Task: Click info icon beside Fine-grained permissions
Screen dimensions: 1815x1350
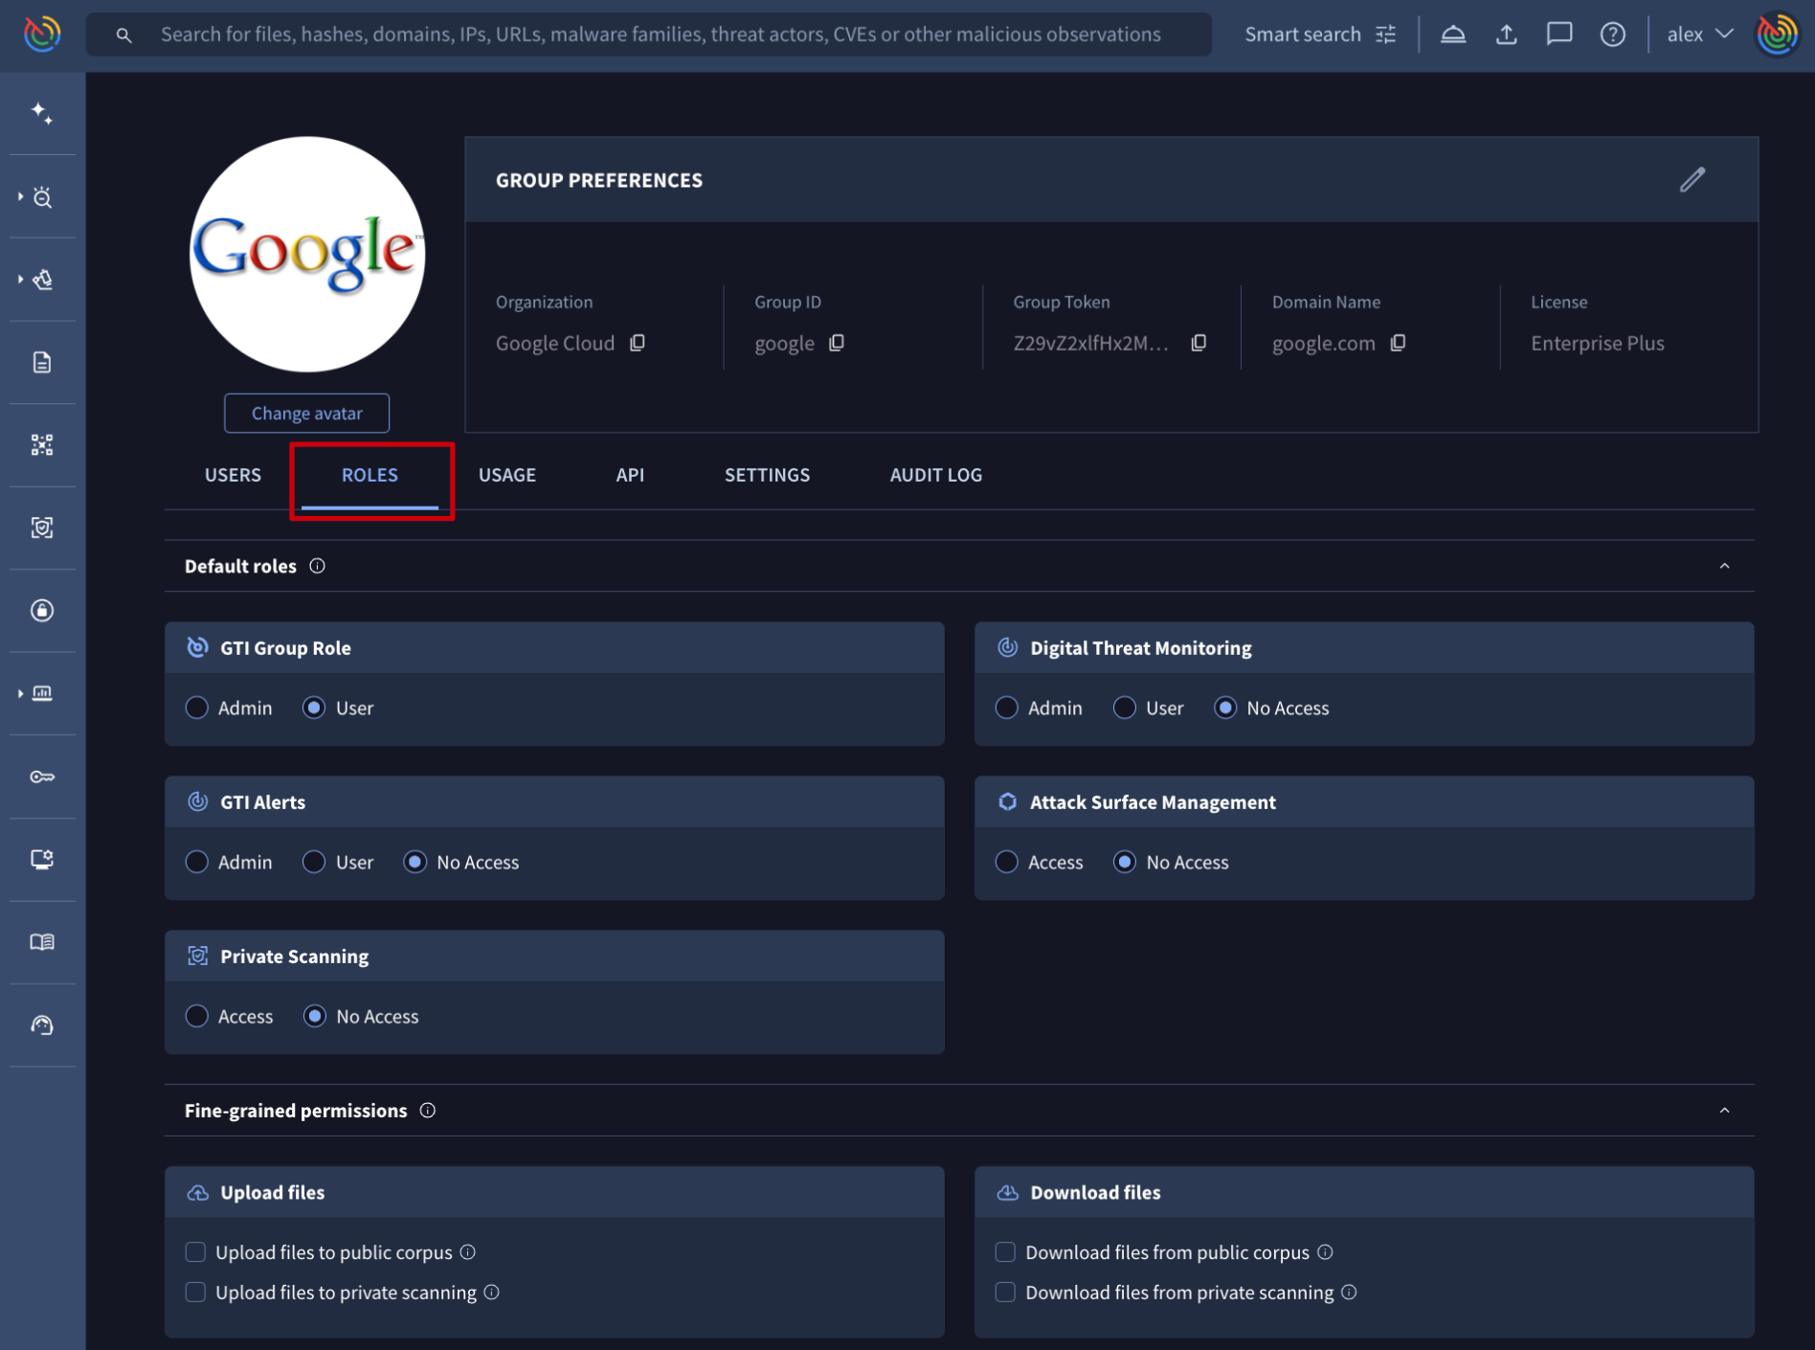Action: (x=428, y=1111)
